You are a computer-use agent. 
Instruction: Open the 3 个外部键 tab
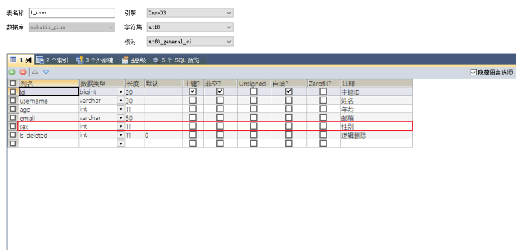(94, 60)
